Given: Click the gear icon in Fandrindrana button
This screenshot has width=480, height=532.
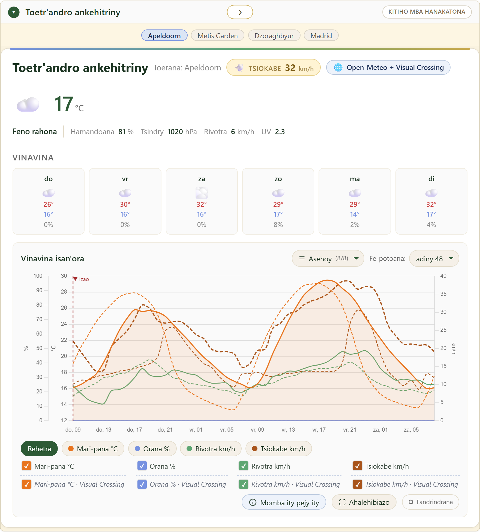Looking at the screenshot, I should pos(411,502).
